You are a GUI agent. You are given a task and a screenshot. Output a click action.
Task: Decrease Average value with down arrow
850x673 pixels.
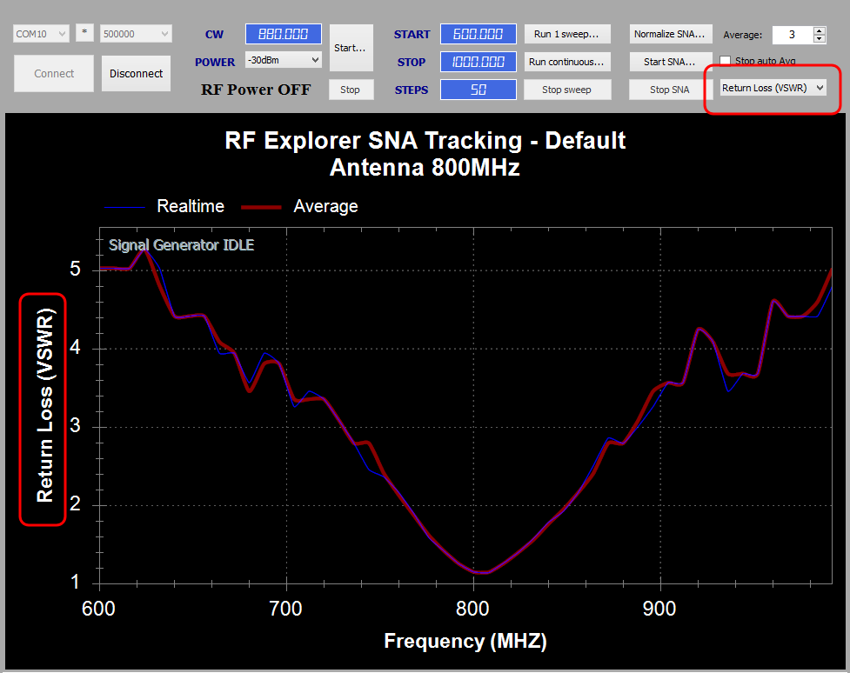[820, 39]
